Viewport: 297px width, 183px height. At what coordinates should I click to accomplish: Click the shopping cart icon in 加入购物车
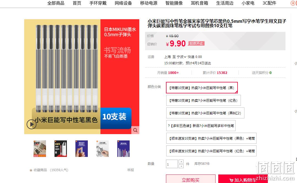pos(231,180)
